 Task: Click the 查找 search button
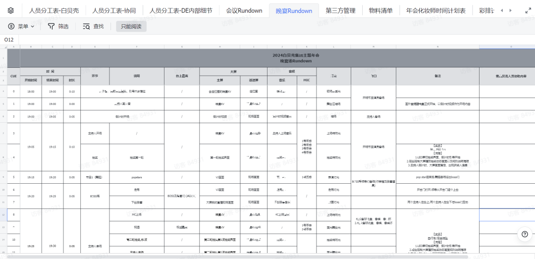coord(93,26)
